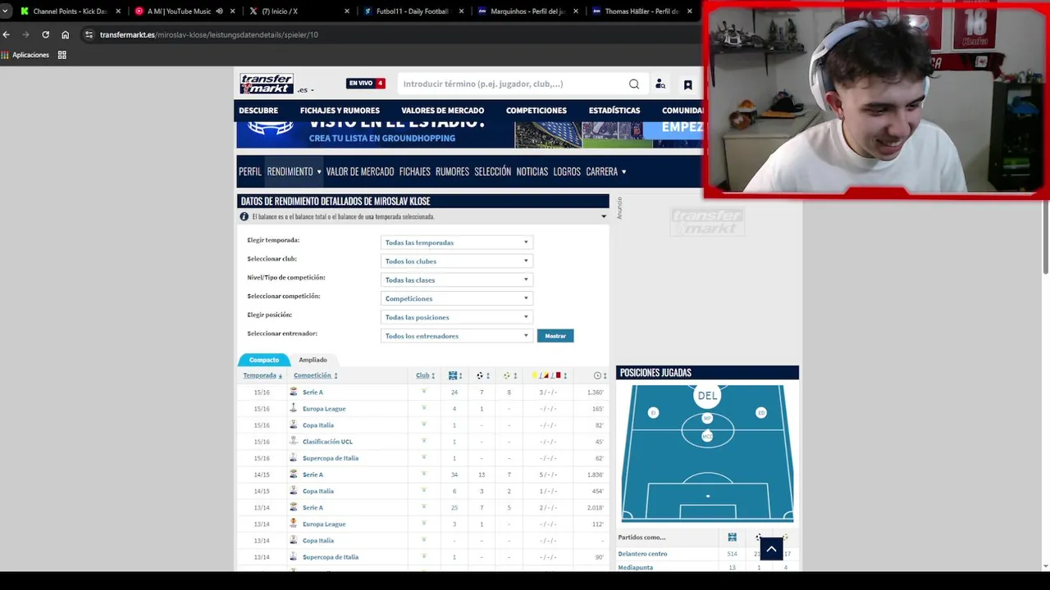Click the groundhopping banner ad
Screen dimensions: 1050x590
469,134
